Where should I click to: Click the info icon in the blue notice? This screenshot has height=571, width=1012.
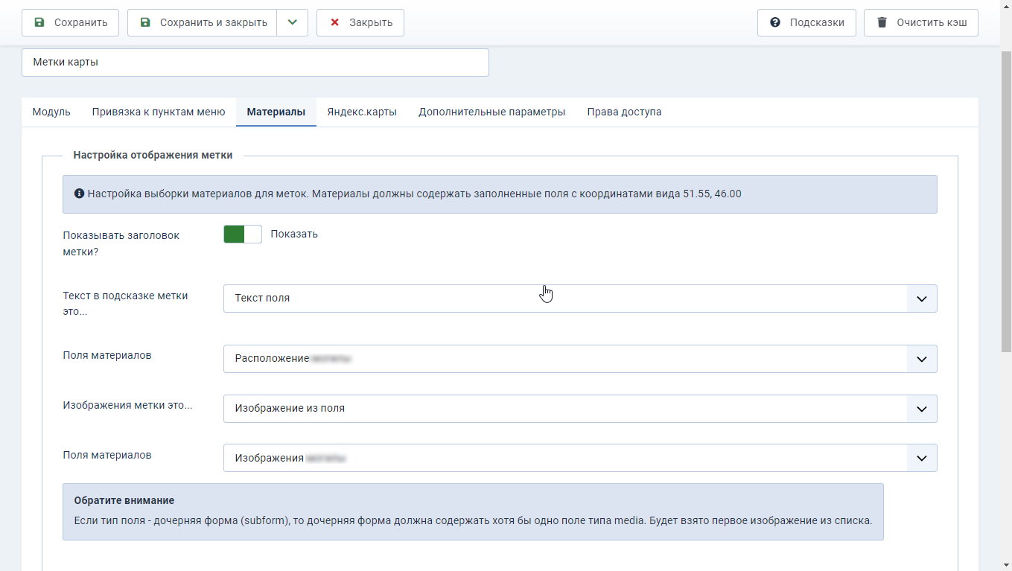click(79, 194)
